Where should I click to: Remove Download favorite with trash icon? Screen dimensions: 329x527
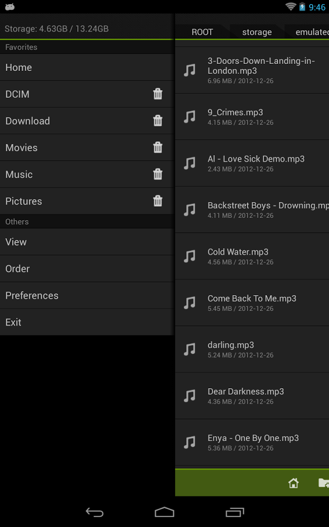click(157, 121)
